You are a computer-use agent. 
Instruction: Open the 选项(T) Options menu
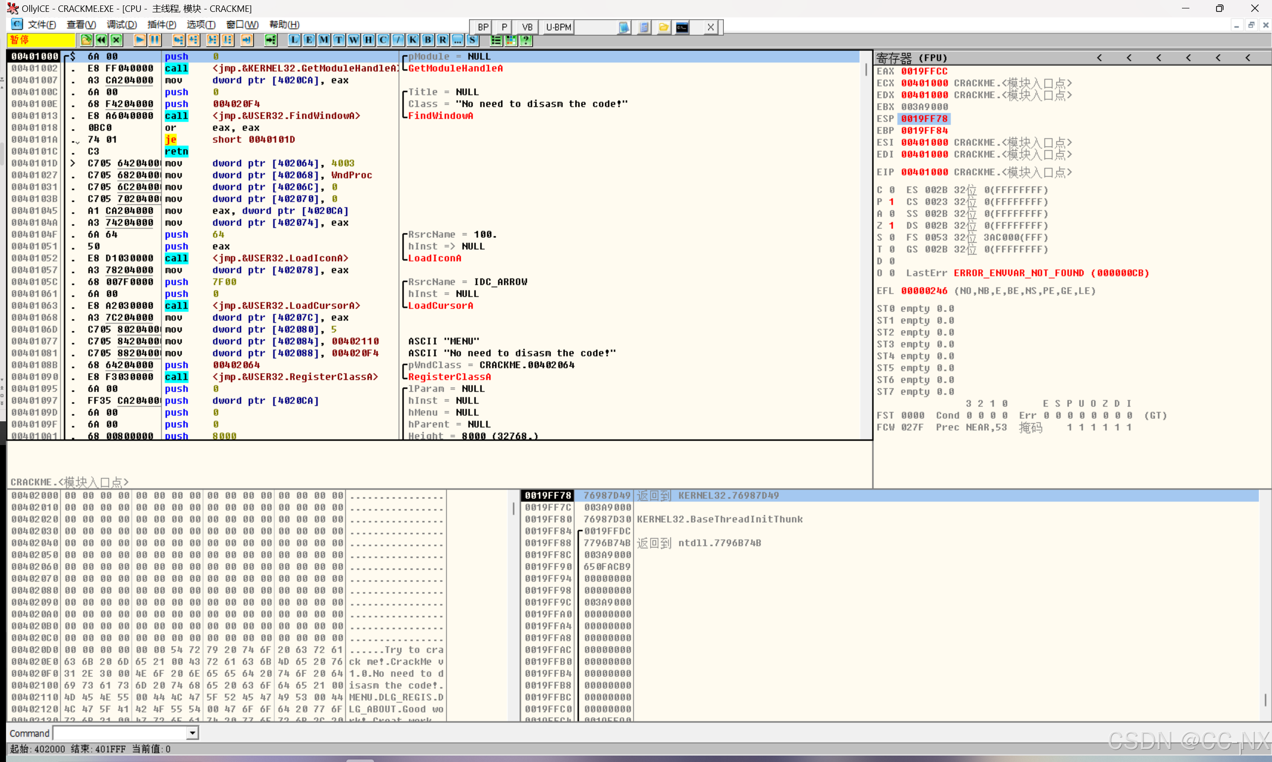coord(201,25)
